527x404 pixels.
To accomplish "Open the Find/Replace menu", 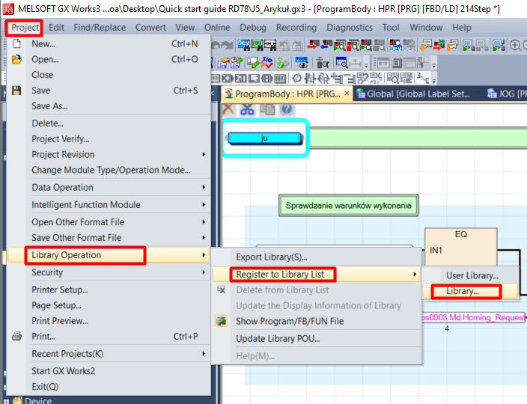I will point(100,28).
